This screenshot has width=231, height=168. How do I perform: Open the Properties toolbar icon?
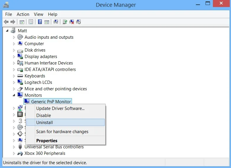click(31, 22)
